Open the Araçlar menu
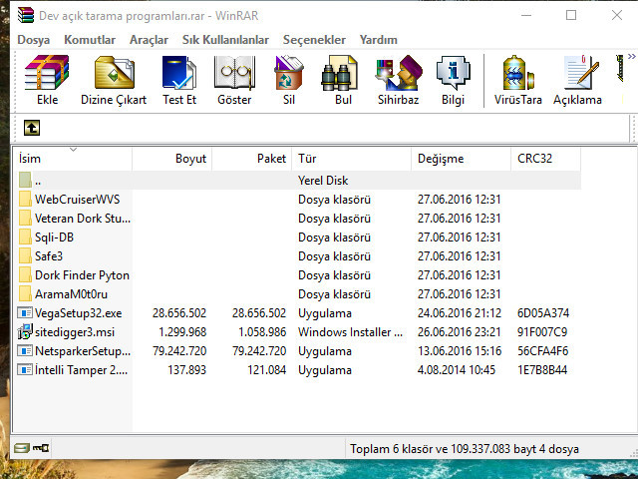The width and height of the screenshot is (638, 479). point(149,40)
